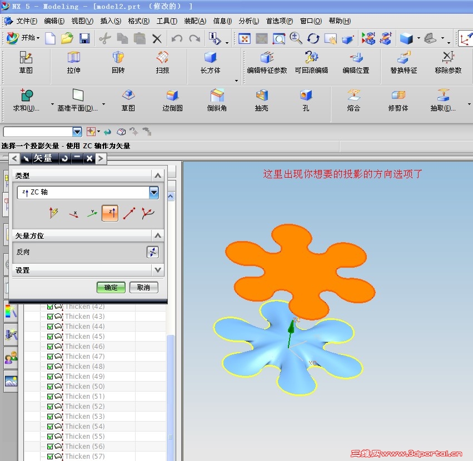Click the Rollback Edit (可回滚编辑) icon
Screen dimensions: 473x461
coord(311,62)
